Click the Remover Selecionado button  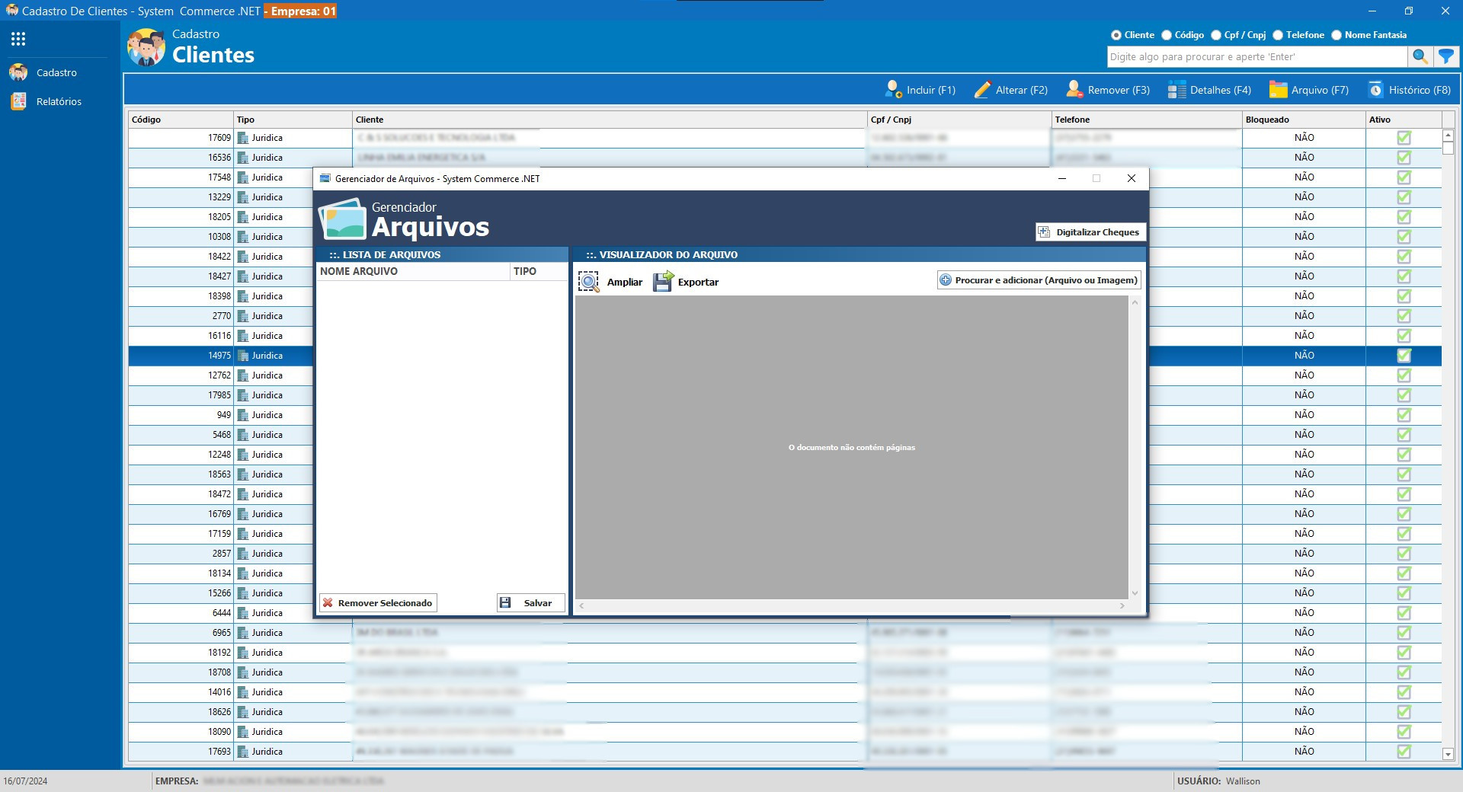[x=378, y=603]
